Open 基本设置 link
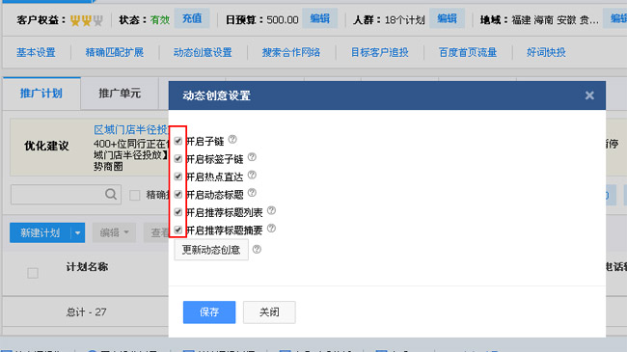627x352 pixels. point(36,52)
